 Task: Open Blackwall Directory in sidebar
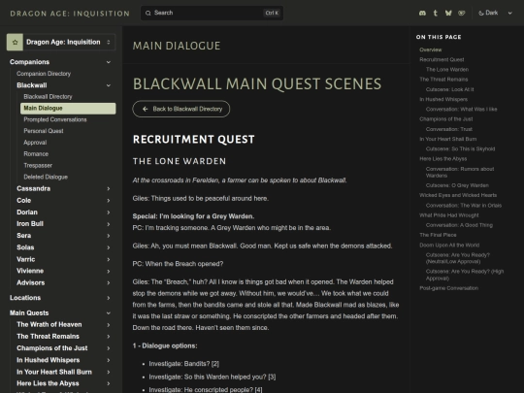click(x=48, y=97)
